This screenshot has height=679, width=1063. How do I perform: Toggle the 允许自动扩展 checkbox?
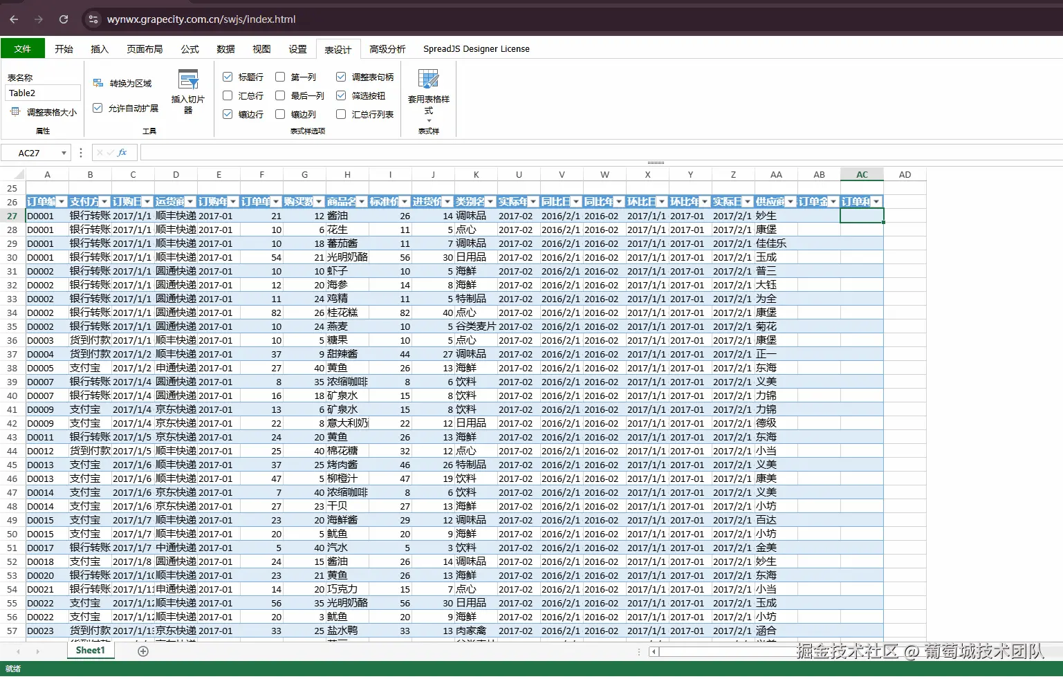point(98,108)
